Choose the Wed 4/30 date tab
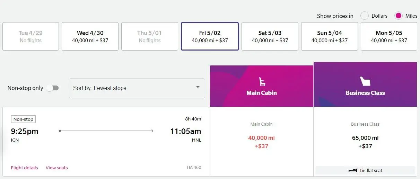 click(90, 36)
